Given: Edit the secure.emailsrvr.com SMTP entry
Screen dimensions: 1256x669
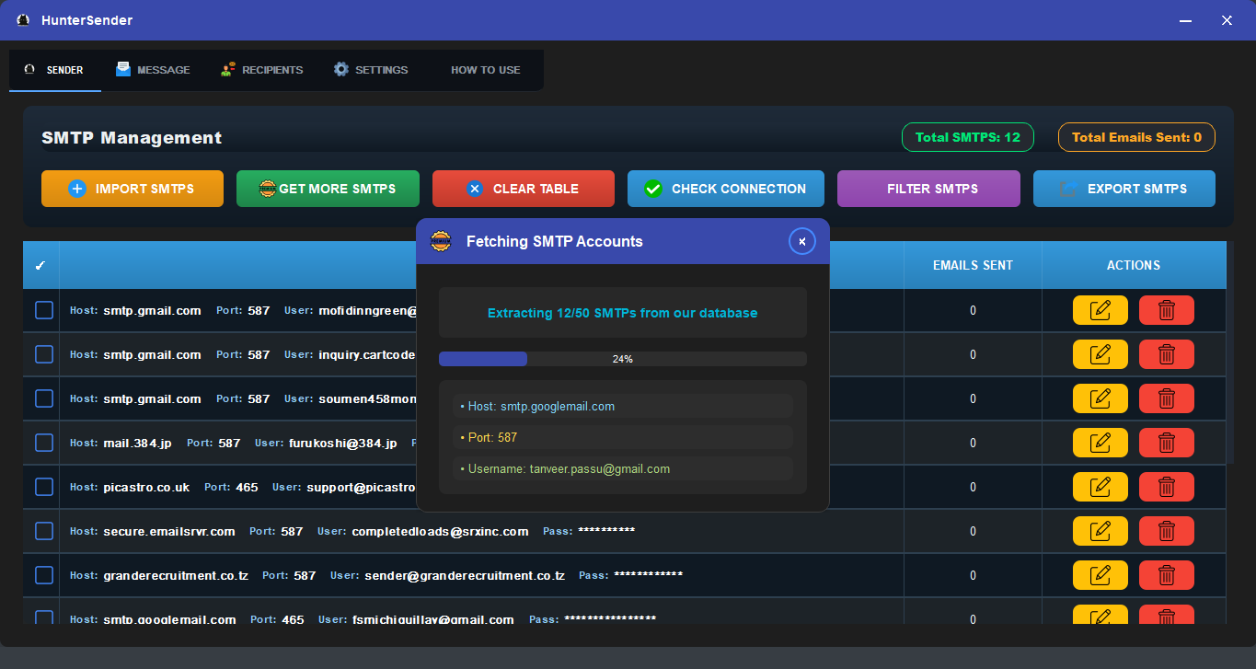Looking at the screenshot, I should click(1100, 532).
